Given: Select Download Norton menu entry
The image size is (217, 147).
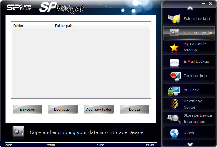Looking at the screenshot, I should [x=189, y=105].
